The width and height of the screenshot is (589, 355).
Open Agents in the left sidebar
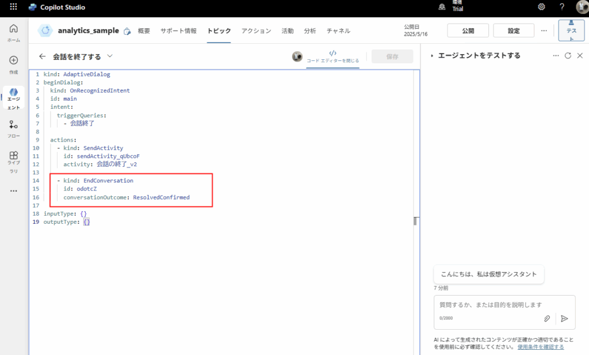(x=14, y=98)
